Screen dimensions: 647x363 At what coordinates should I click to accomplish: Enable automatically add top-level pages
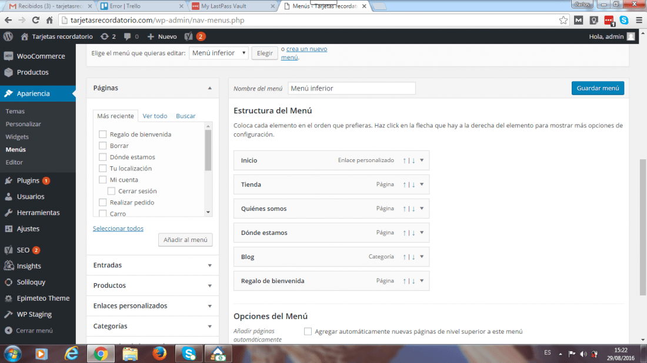308,331
